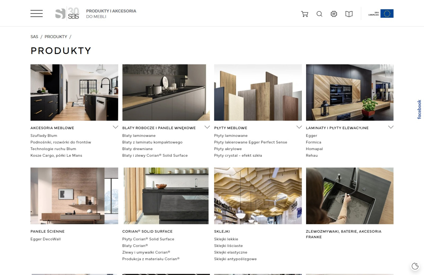Screen dimensions: 424x275
Task: Expand Laminaty i płyty elewacyjne list
Action: tap(391, 127)
